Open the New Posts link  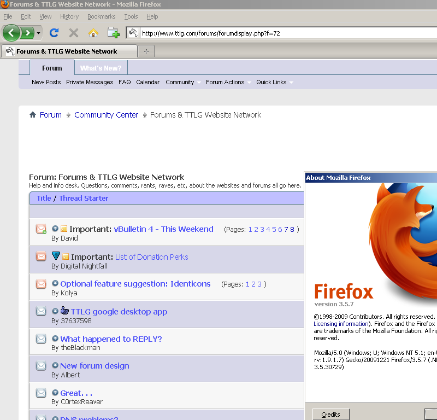click(x=46, y=82)
